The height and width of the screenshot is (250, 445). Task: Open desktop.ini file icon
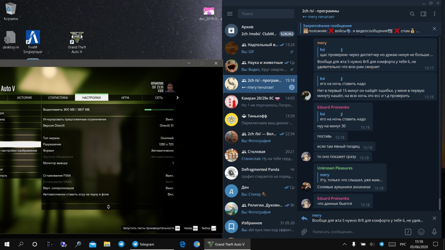click(11, 40)
